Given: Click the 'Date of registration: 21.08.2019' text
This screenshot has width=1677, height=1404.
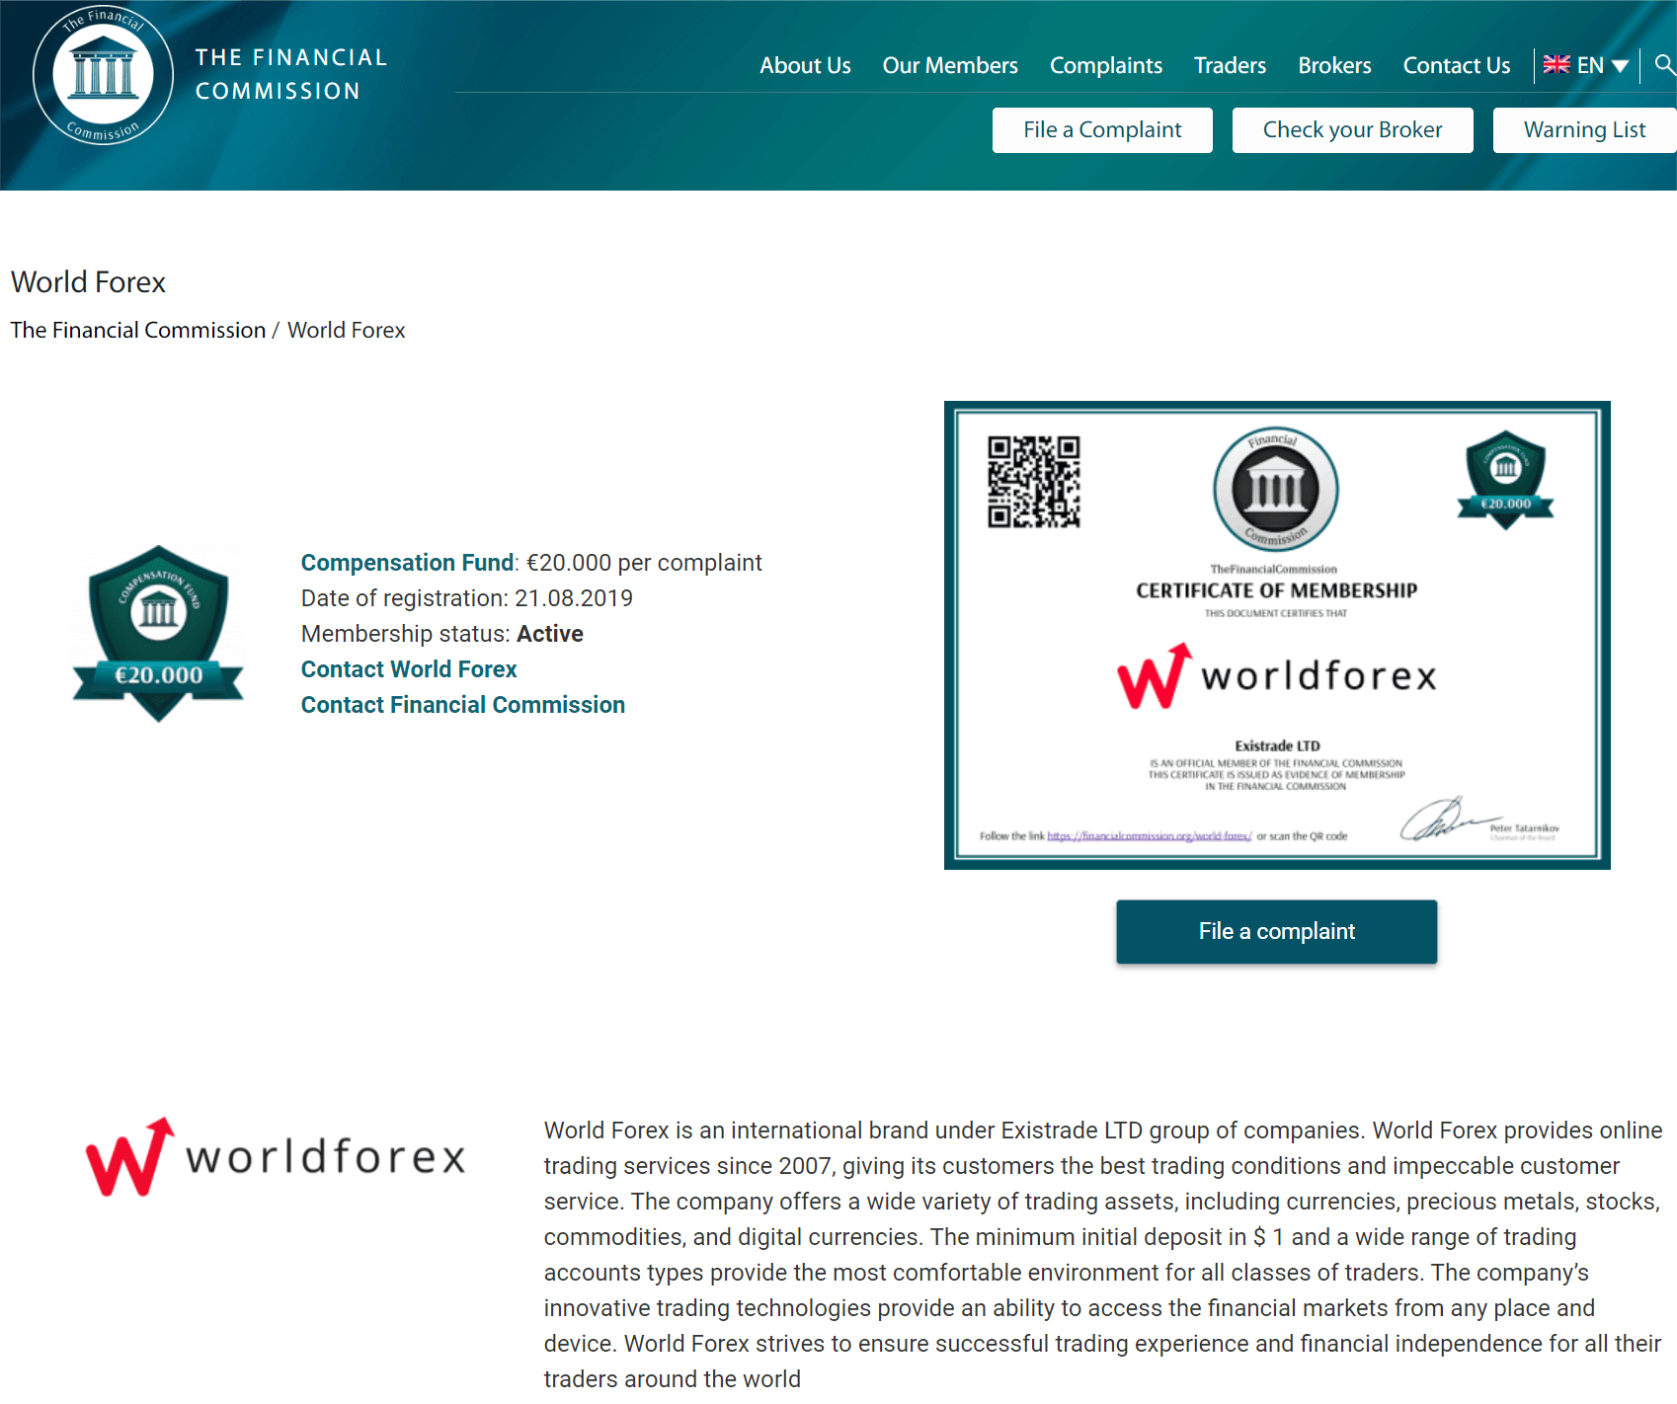Looking at the screenshot, I should pyautogui.click(x=467, y=598).
